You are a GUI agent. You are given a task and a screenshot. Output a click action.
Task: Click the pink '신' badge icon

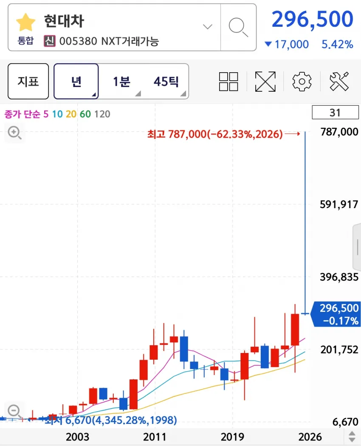point(50,41)
